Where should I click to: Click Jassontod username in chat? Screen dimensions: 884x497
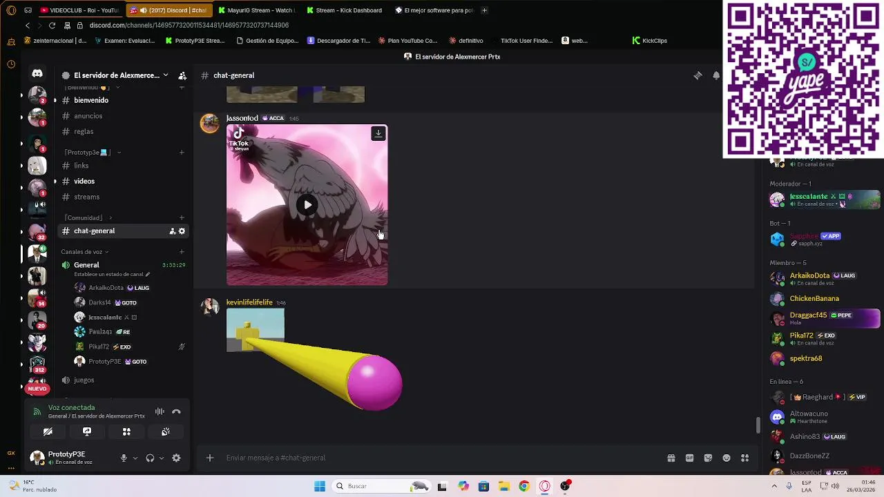tap(242, 118)
